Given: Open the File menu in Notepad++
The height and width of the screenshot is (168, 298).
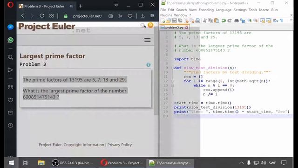Looking at the screenshot, I should [163, 10].
